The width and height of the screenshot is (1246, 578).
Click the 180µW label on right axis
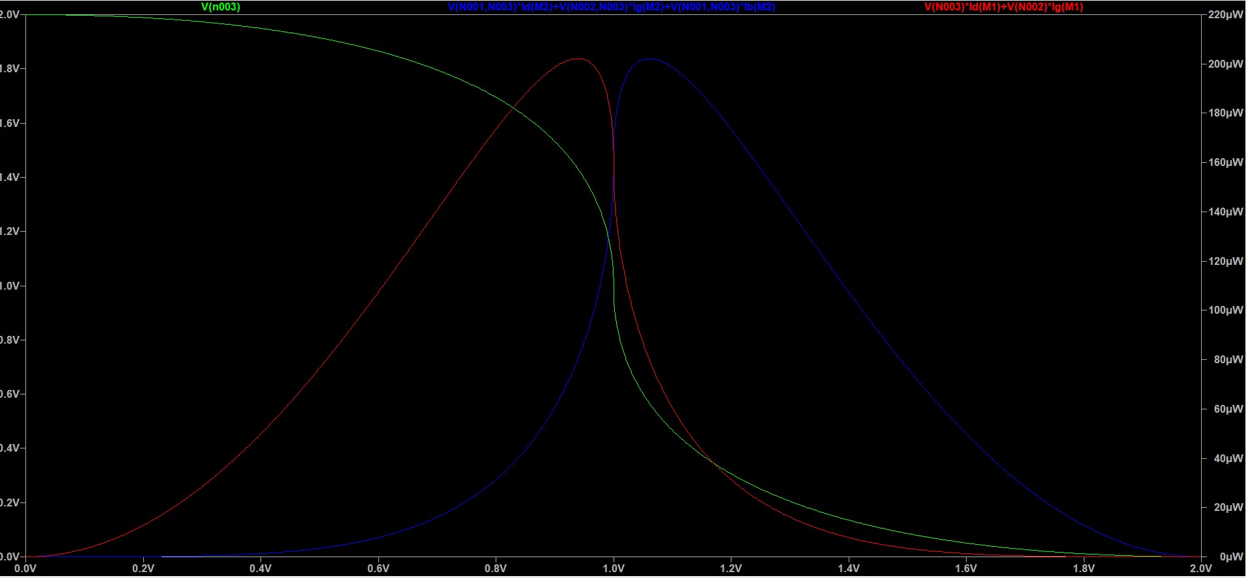(x=1226, y=113)
